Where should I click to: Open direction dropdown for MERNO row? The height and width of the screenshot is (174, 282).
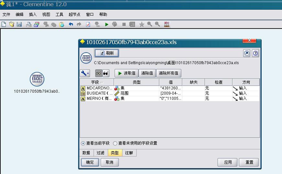click(246, 99)
